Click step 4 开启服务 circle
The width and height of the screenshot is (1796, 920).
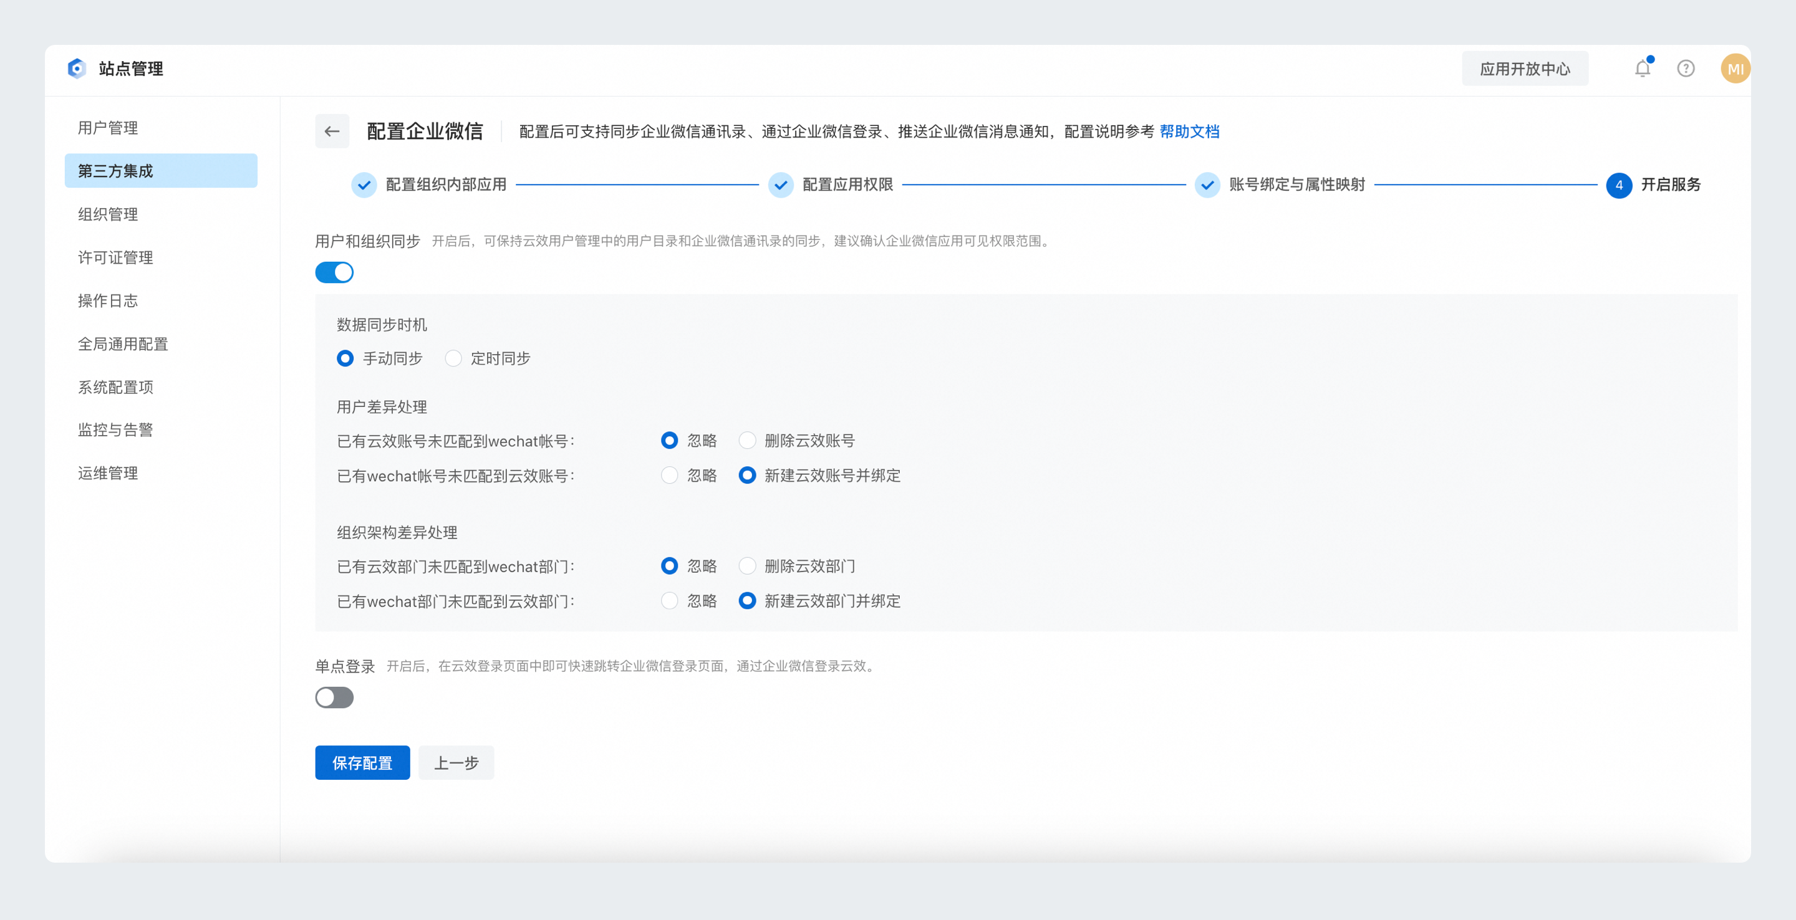tap(1619, 184)
